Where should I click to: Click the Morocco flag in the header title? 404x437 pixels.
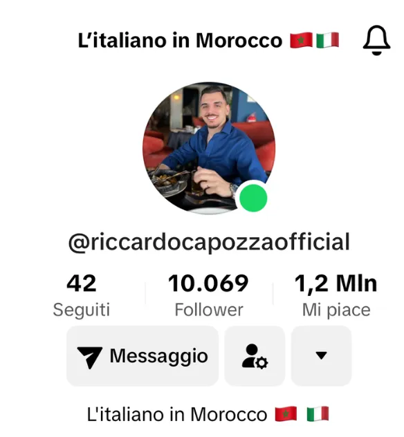coord(301,40)
